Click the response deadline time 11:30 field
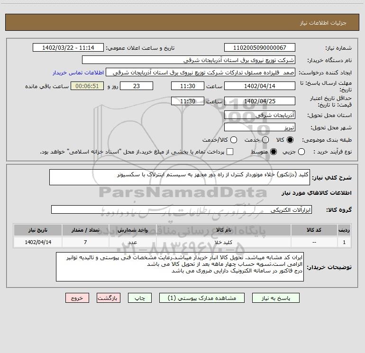 click(188, 86)
